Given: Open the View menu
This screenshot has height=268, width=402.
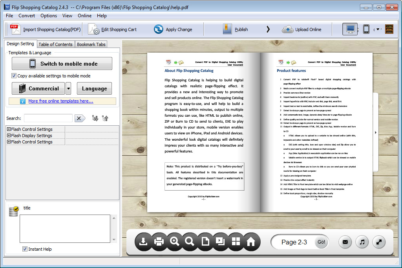Looking at the screenshot, I should pyautogui.click(x=67, y=16).
